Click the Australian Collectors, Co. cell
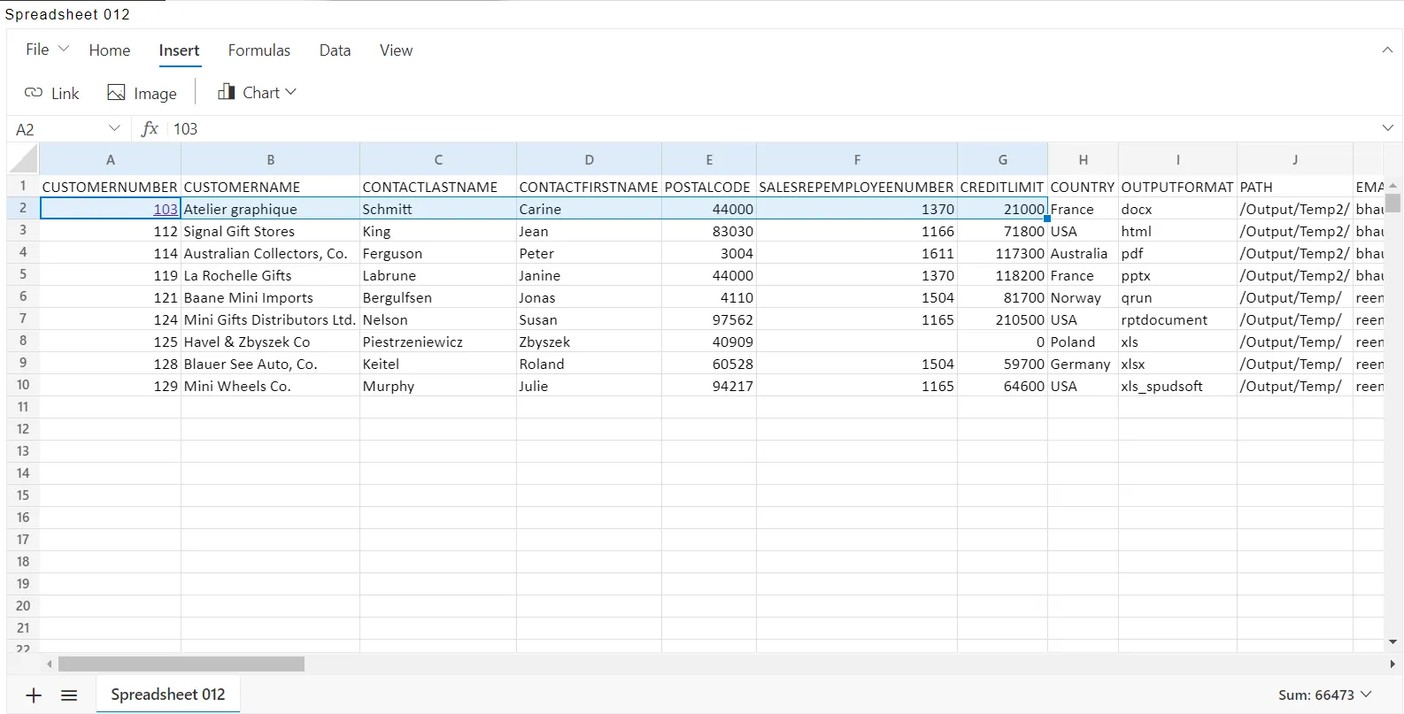1404x714 pixels. point(270,253)
